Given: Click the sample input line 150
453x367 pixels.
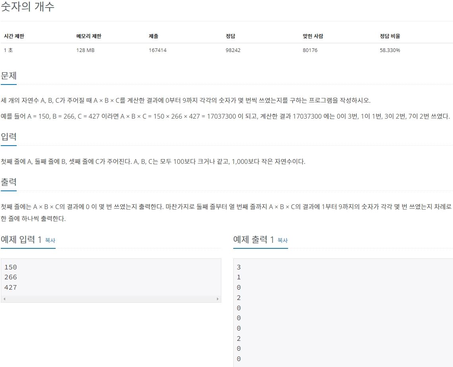Looking at the screenshot, I should pyautogui.click(x=11, y=267).
